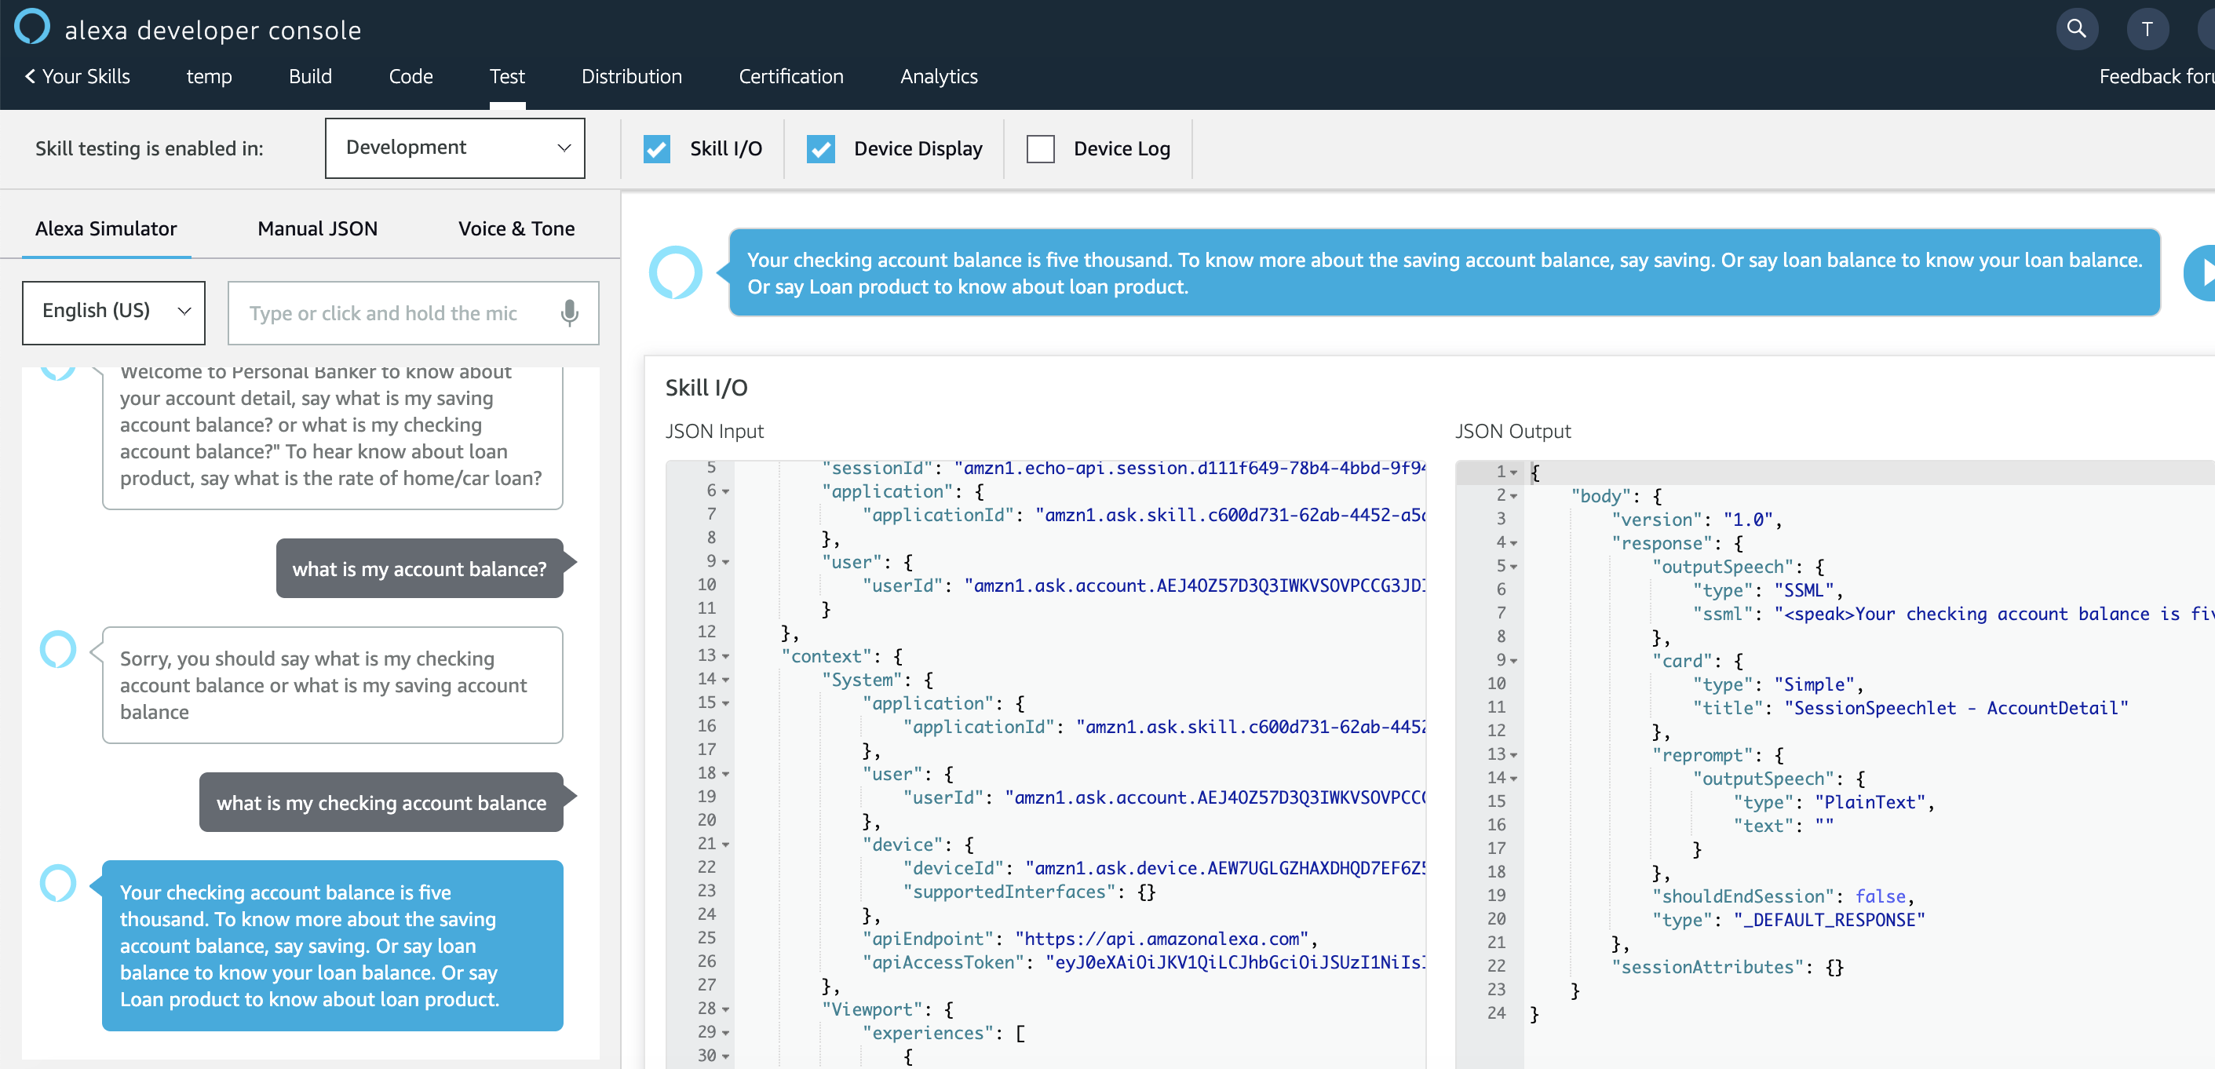Image resolution: width=2215 pixels, height=1069 pixels.
Task: Open the Distribution tab
Action: (x=632, y=77)
